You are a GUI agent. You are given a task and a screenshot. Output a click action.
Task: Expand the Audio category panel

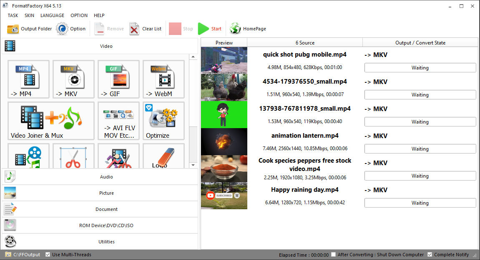click(100, 177)
